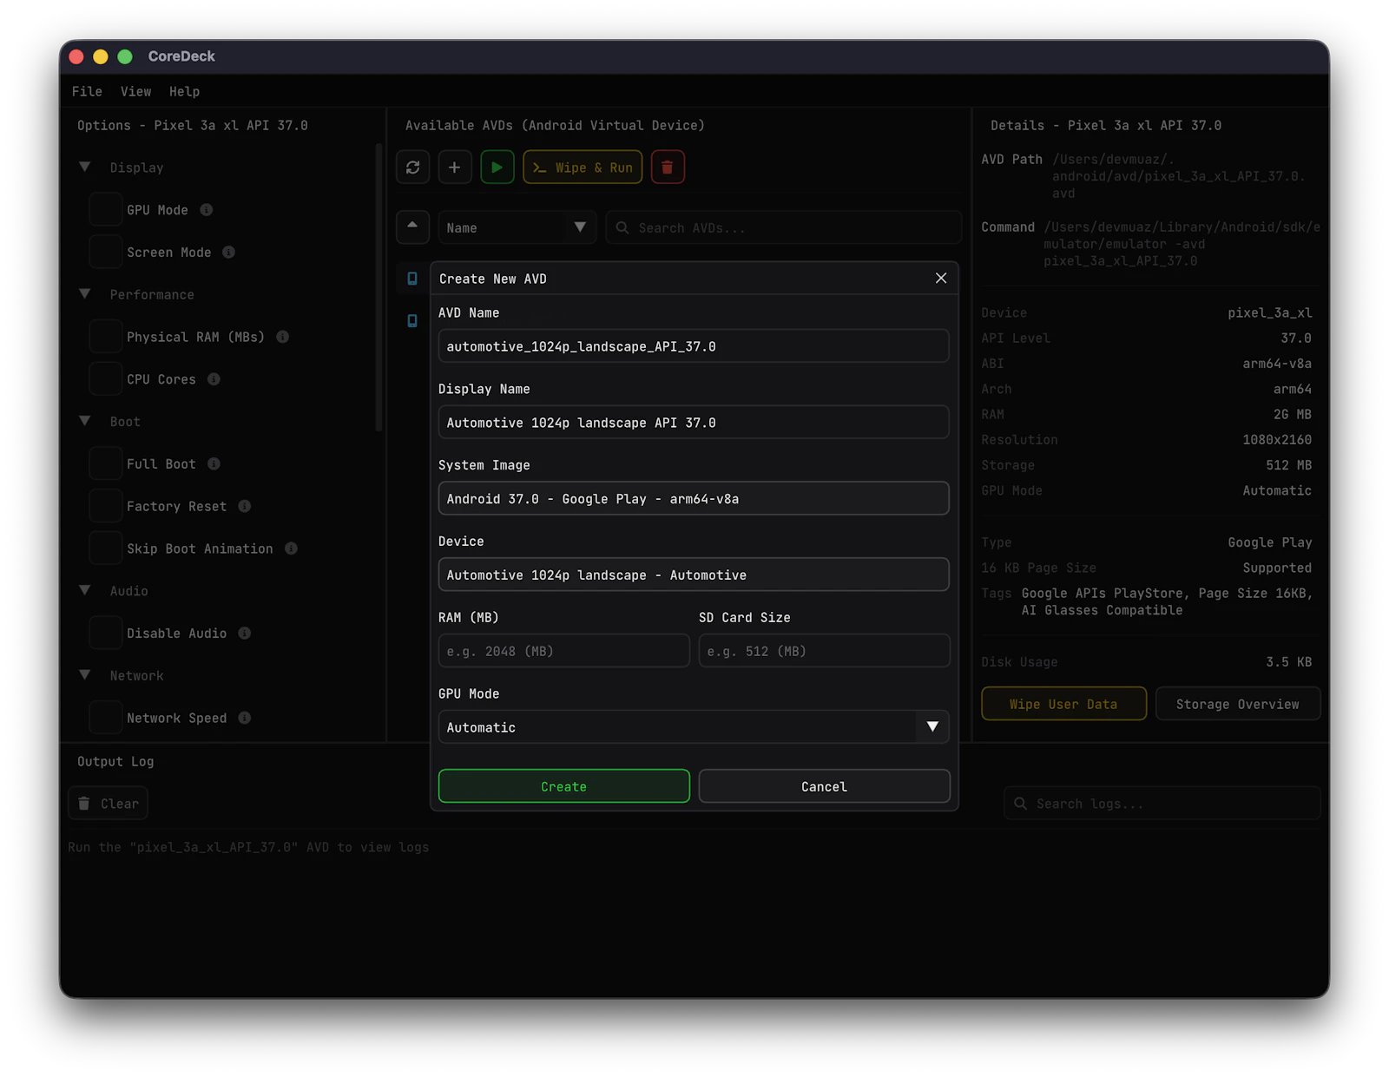Check the Factory Reset option
Screen dimensions: 1389x1077
[106, 506]
